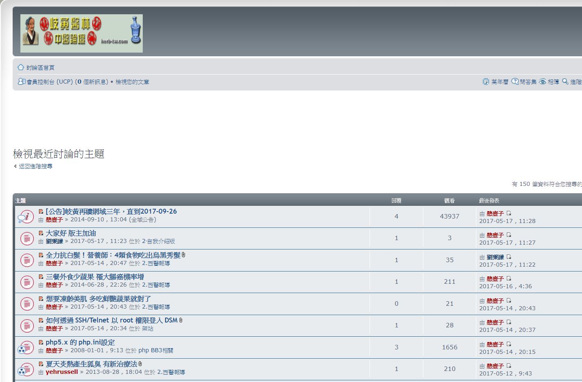Open the 2·自我介紹版 forum link
Image resolution: width=582 pixels, height=382 pixels.
click(x=158, y=241)
